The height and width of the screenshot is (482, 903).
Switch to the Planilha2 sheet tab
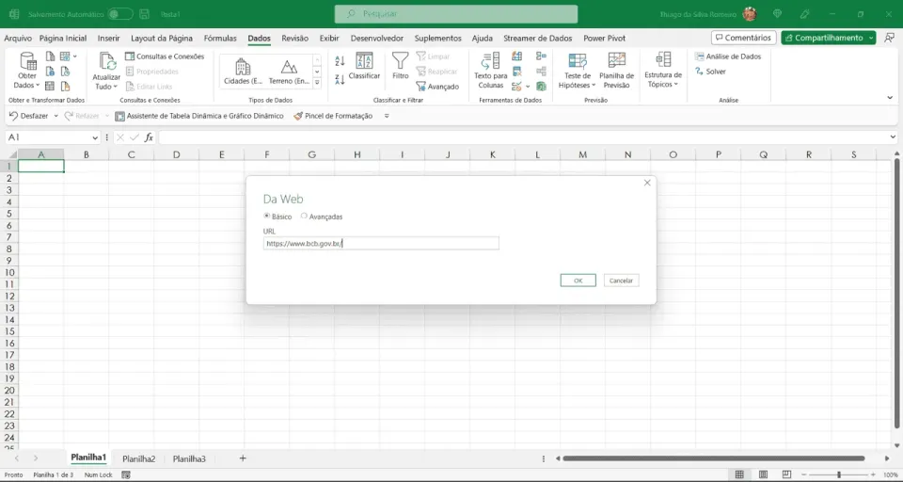click(x=139, y=459)
